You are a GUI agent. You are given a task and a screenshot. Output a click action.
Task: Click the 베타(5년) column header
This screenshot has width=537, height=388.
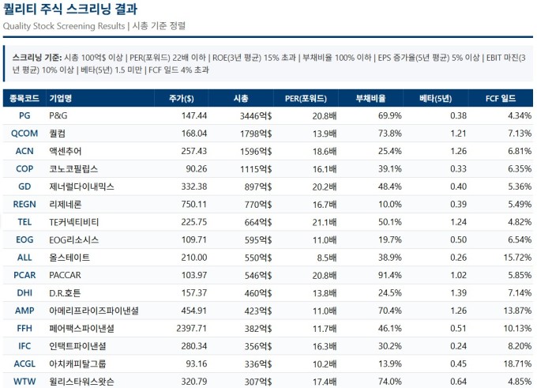click(x=436, y=99)
